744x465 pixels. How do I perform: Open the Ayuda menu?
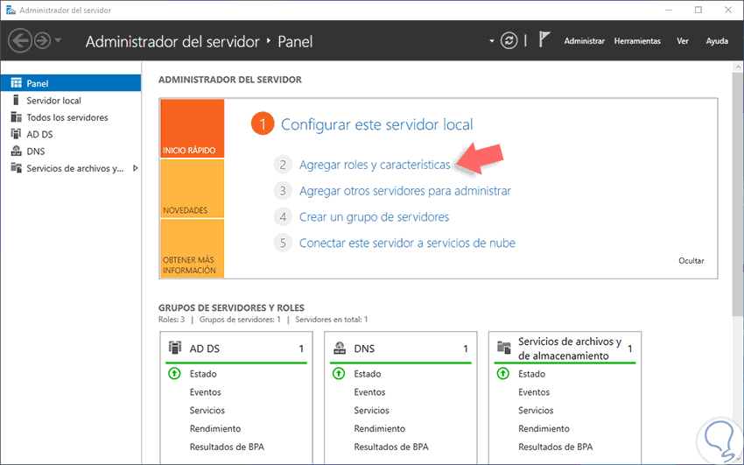click(x=717, y=41)
